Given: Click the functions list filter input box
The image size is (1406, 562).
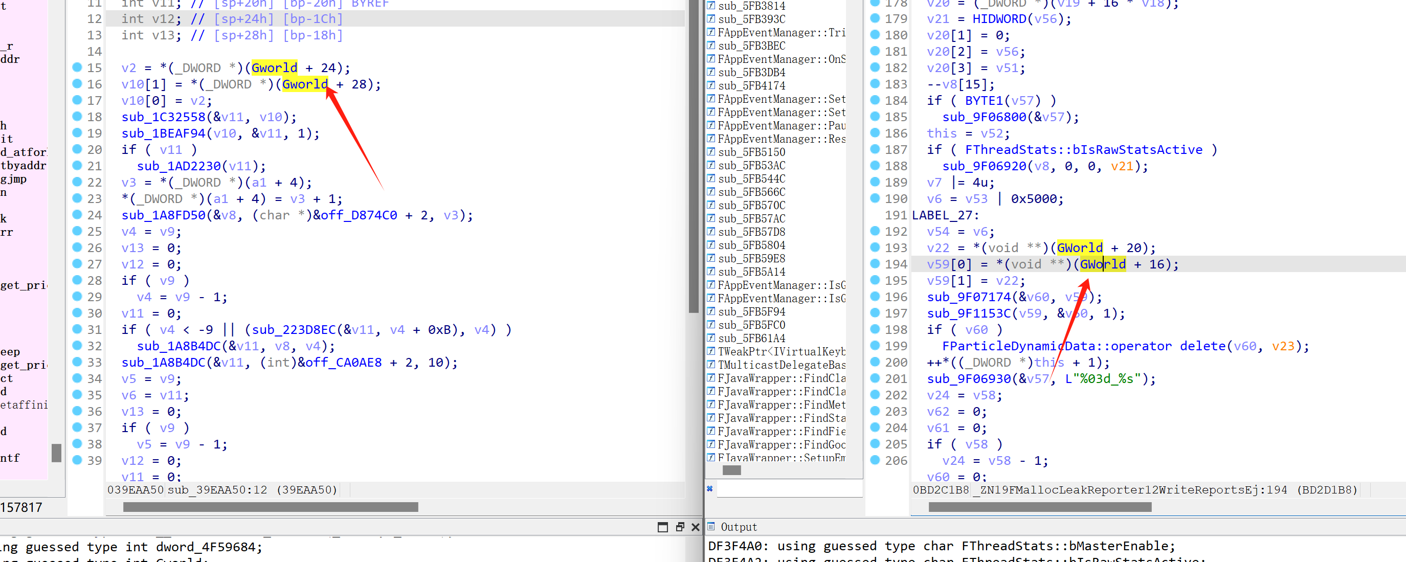Looking at the screenshot, I should coord(789,489).
